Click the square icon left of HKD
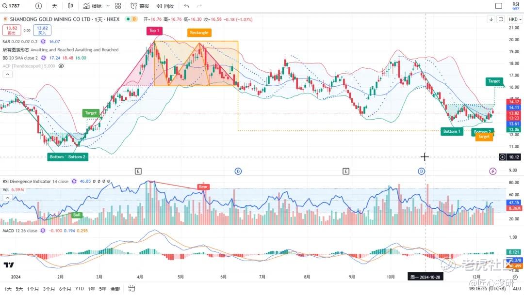 [x=501, y=19]
